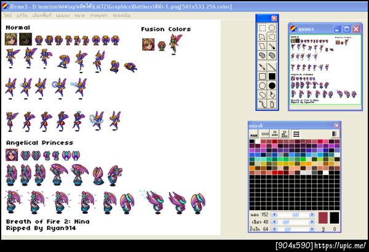Image resolution: width=369 pixels, height=252 pixels.
Task: Click the "Fusion Colors" heading on canvas
Action: click(x=166, y=30)
